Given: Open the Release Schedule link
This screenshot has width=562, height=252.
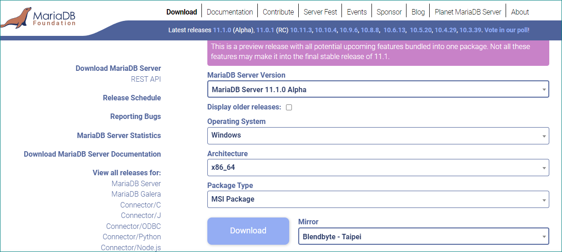Looking at the screenshot, I should (x=132, y=98).
